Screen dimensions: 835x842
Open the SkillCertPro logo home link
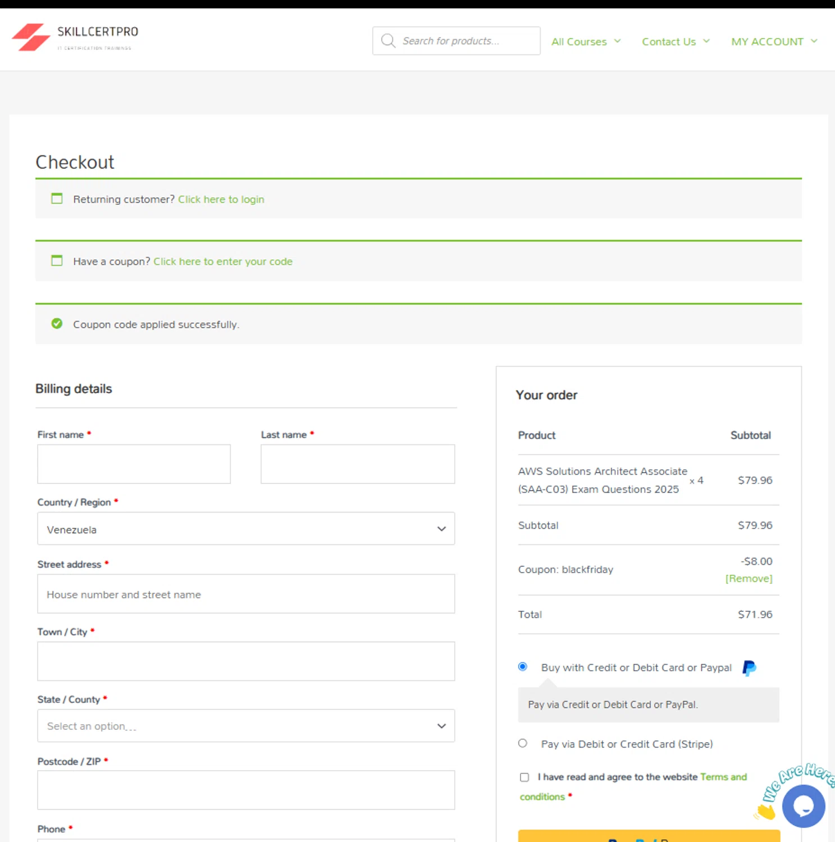point(75,37)
